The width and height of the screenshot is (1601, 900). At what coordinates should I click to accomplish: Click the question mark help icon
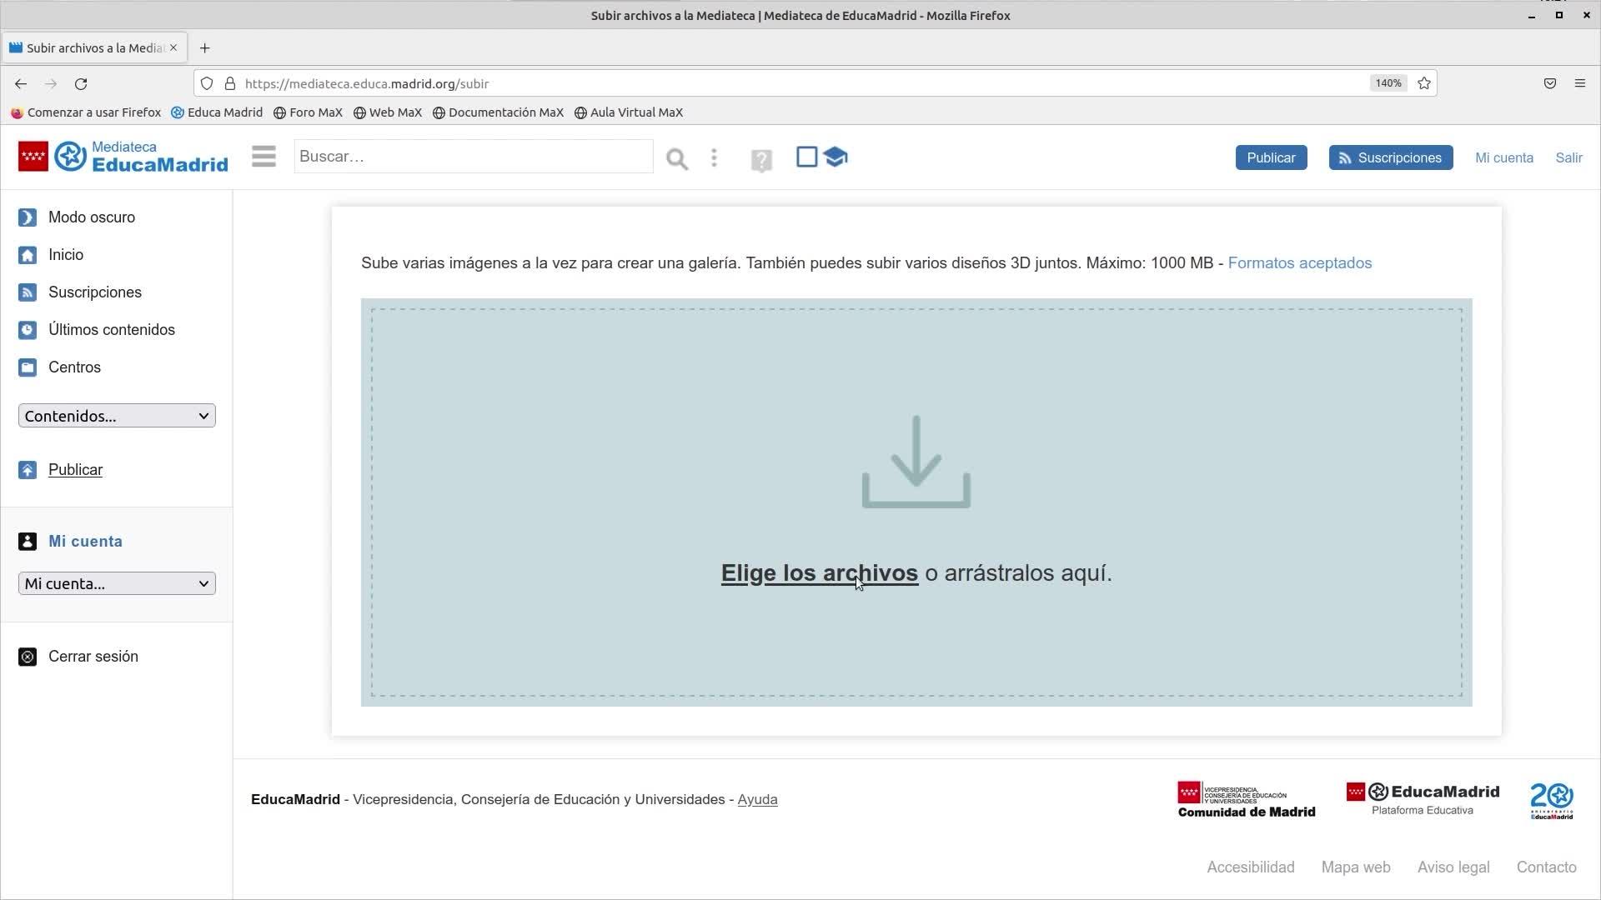[x=760, y=160]
